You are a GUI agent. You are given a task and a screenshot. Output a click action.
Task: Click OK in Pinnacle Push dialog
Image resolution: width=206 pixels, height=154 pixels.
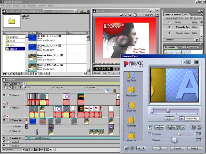point(160,149)
